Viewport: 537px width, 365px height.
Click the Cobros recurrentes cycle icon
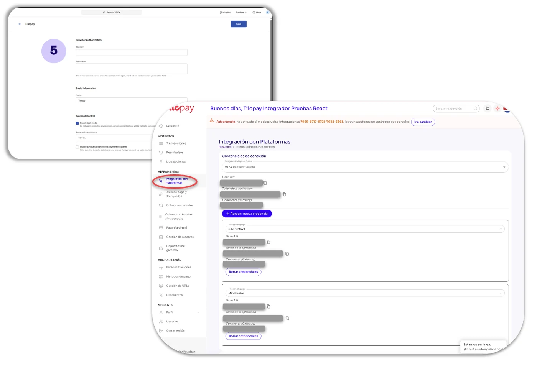click(x=161, y=206)
